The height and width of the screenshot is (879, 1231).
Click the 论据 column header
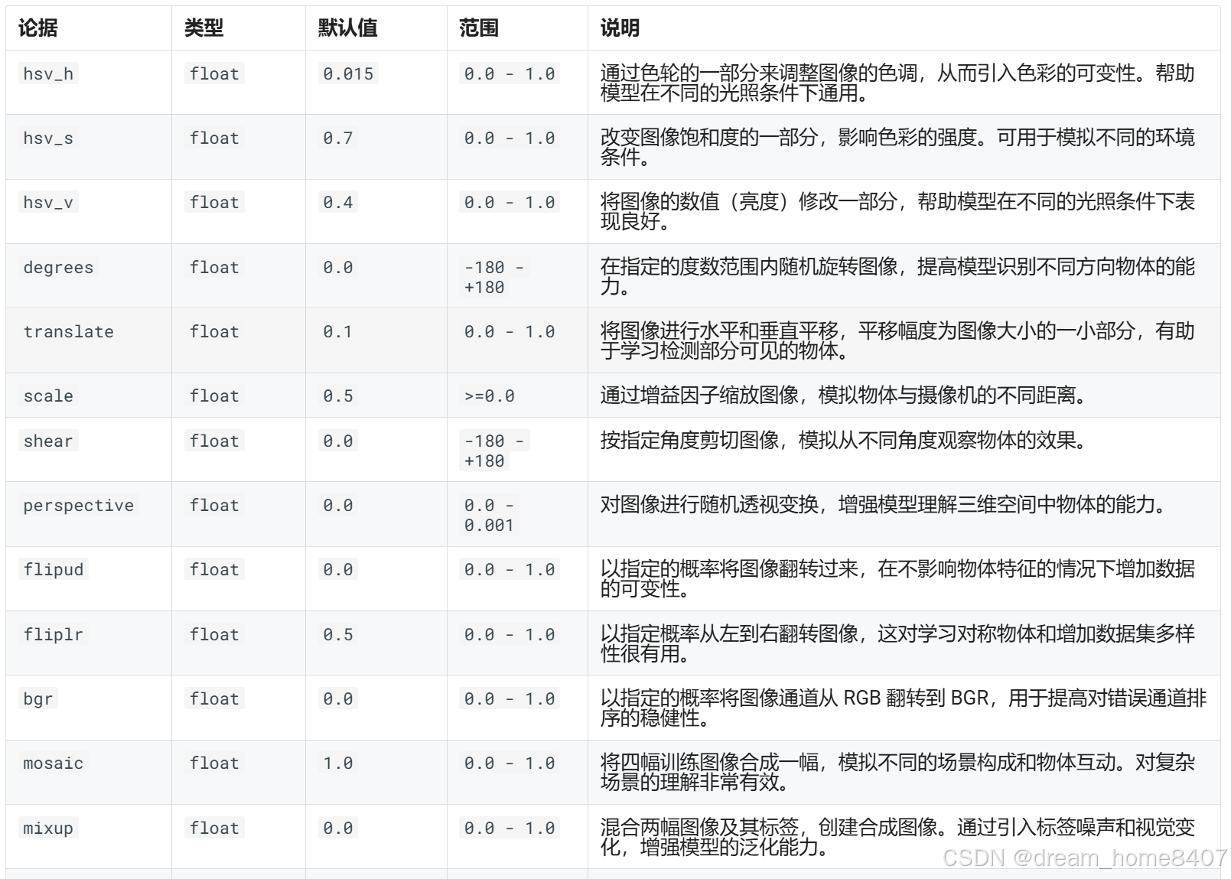38,28
